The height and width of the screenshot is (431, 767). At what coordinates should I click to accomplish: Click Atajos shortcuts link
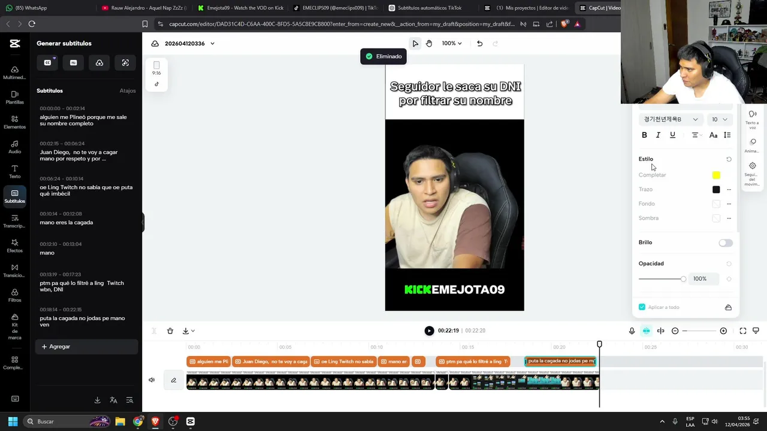pos(128,91)
